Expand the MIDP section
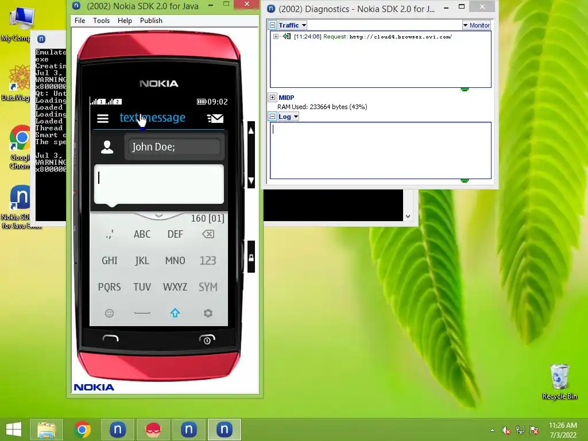Viewport: 588px width, 441px height. (x=273, y=98)
